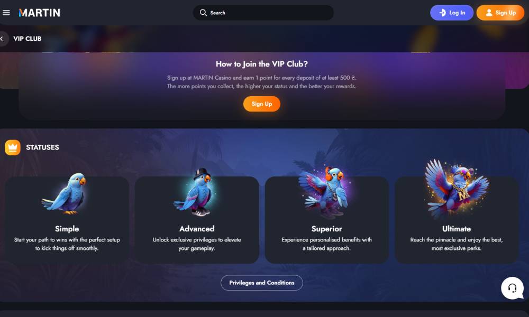Click the orange Sign Up button under VIP Club text
This screenshot has height=317, width=529.
(x=262, y=104)
